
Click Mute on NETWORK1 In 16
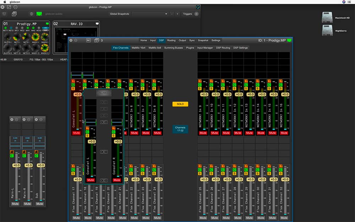point(284,133)
